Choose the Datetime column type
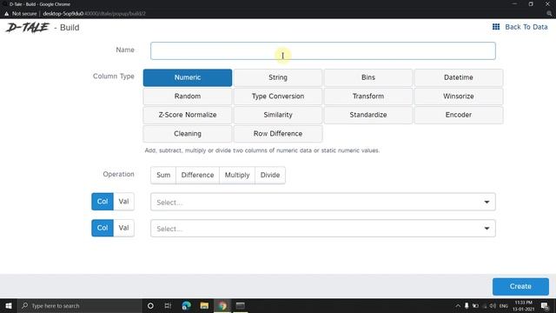 click(459, 77)
